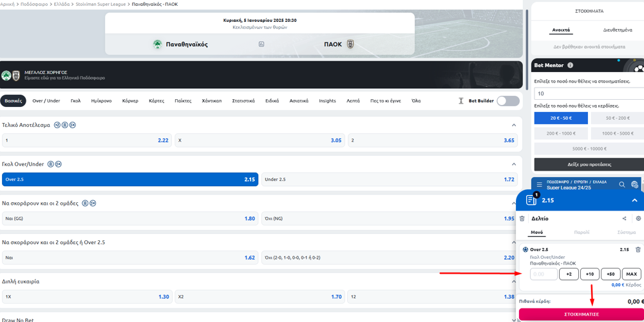Select the 50 € - 200 € winnings range
Image resolution: width=644 pixels, height=322 pixels.
(618, 118)
